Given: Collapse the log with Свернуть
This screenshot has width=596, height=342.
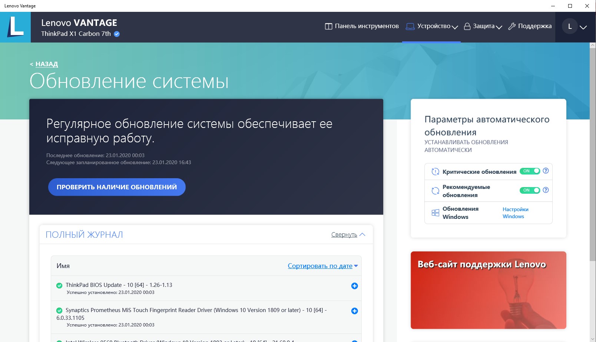Looking at the screenshot, I should pos(348,235).
